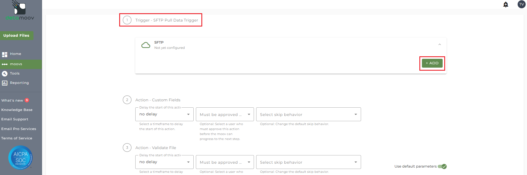
Task: Click the datamoov logo
Action: [20, 11]
